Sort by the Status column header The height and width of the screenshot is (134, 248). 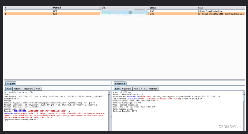[x=173, y=8]
